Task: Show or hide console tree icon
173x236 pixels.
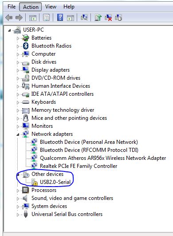Action: (33, 18)
